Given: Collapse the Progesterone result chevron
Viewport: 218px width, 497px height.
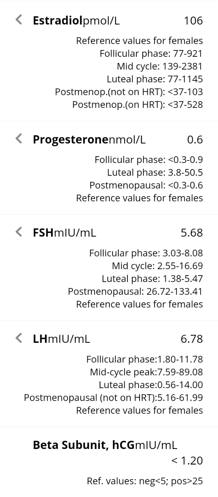Looking at the screenshot, I should point(19,139).
